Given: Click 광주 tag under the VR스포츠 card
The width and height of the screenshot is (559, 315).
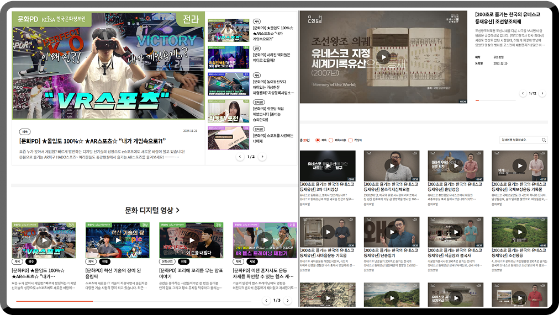Looking at the screenshot, I should 31,261.
